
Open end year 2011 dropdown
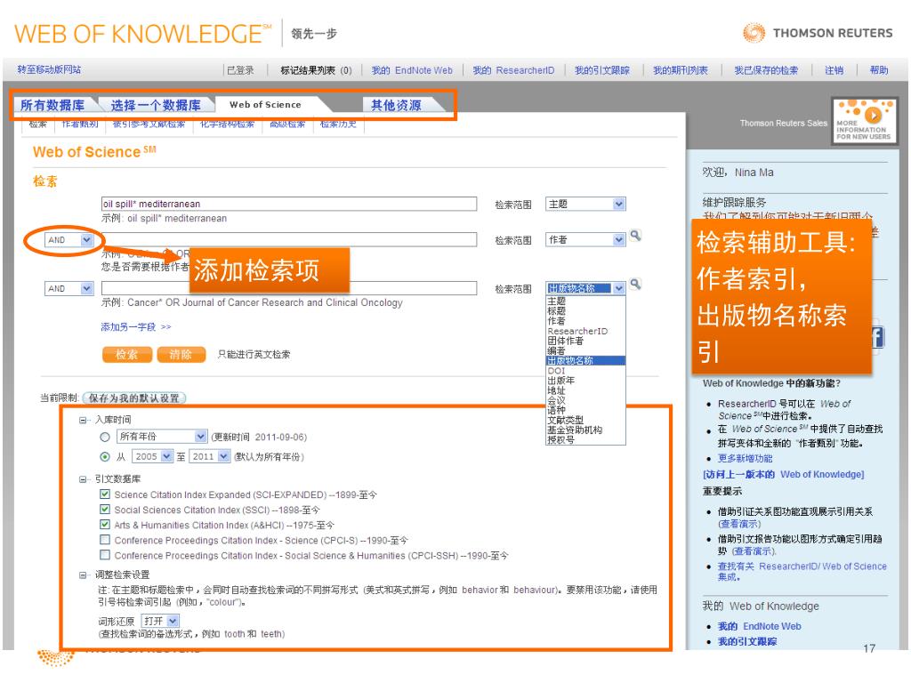[210, 456]
